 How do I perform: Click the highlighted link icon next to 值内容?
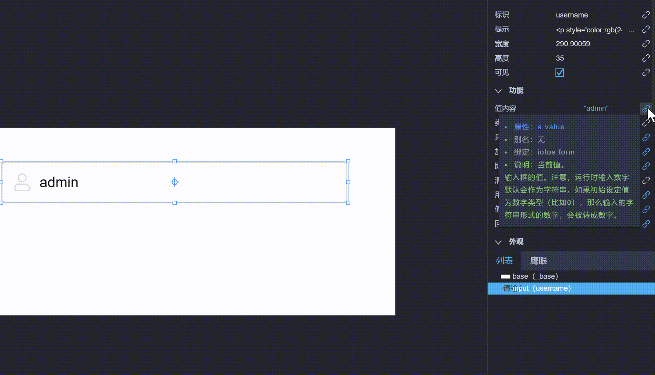click(646, 108)
